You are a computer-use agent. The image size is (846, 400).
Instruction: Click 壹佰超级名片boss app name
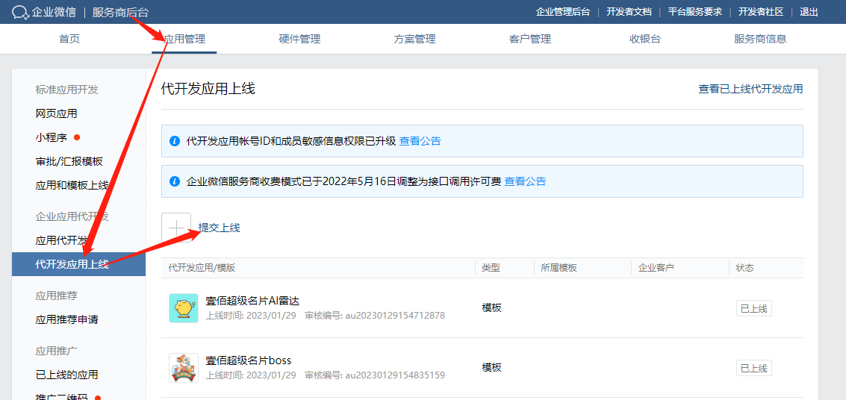(x=248, y=360)
